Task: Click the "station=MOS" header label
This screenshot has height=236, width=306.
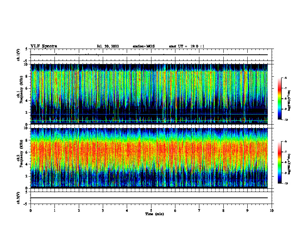Action: click(144, 46)
